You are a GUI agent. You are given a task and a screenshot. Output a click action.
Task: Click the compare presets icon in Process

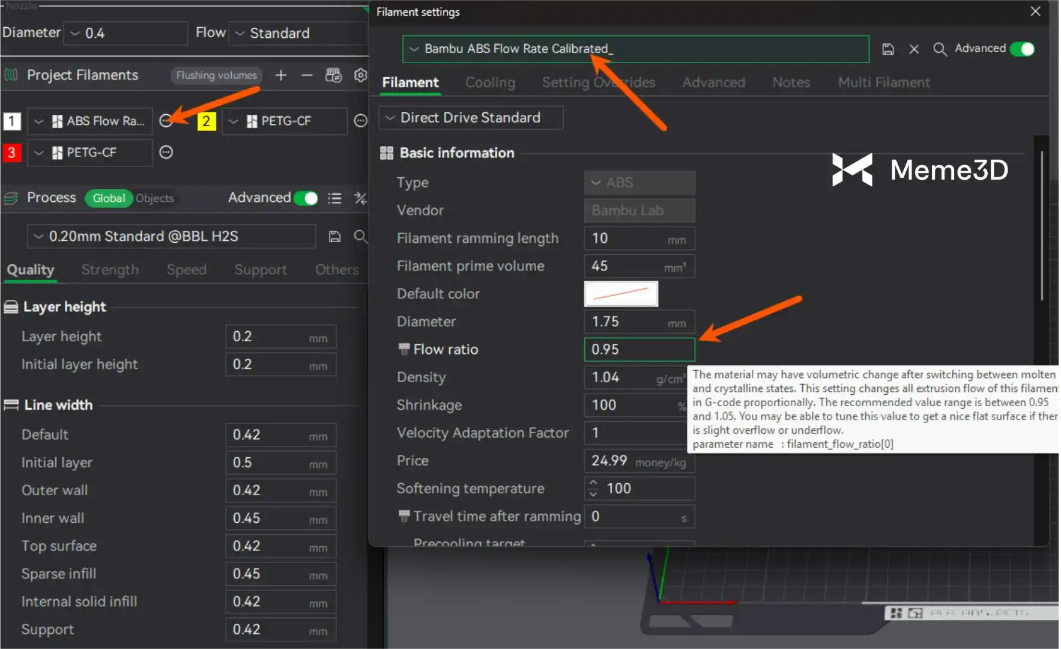(360, 198)
